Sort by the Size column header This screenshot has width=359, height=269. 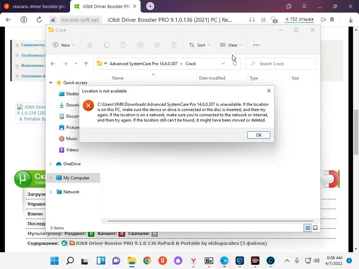[295, 78]
